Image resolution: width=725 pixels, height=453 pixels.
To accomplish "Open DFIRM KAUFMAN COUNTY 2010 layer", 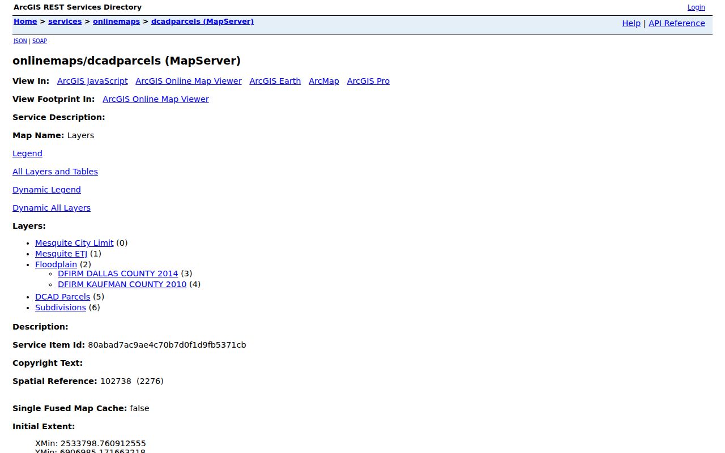I will 122,284.
